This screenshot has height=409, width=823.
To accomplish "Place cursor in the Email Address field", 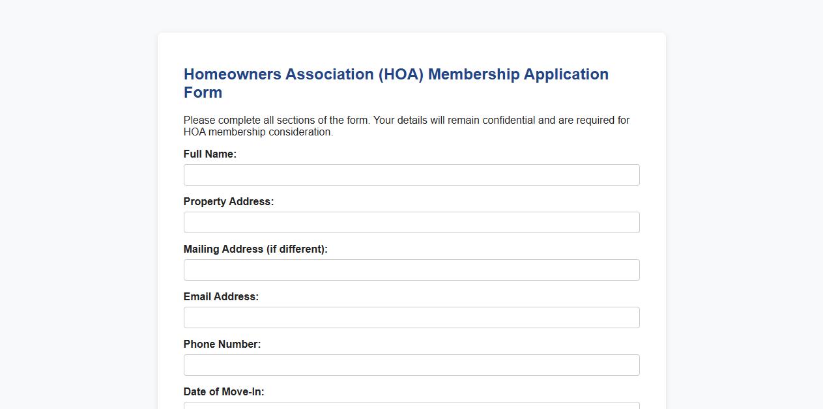I will tap(411, 317).
